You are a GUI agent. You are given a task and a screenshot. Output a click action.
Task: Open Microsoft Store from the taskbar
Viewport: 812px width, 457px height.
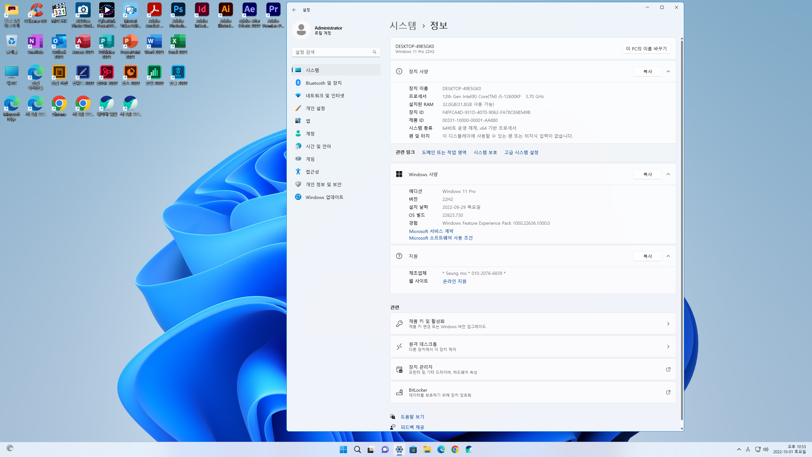[x=413, y=449]
